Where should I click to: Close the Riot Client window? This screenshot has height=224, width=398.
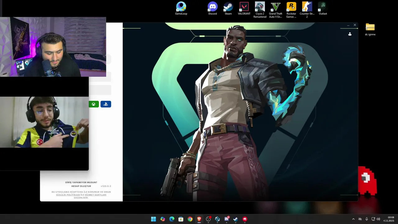click(355, 25)
